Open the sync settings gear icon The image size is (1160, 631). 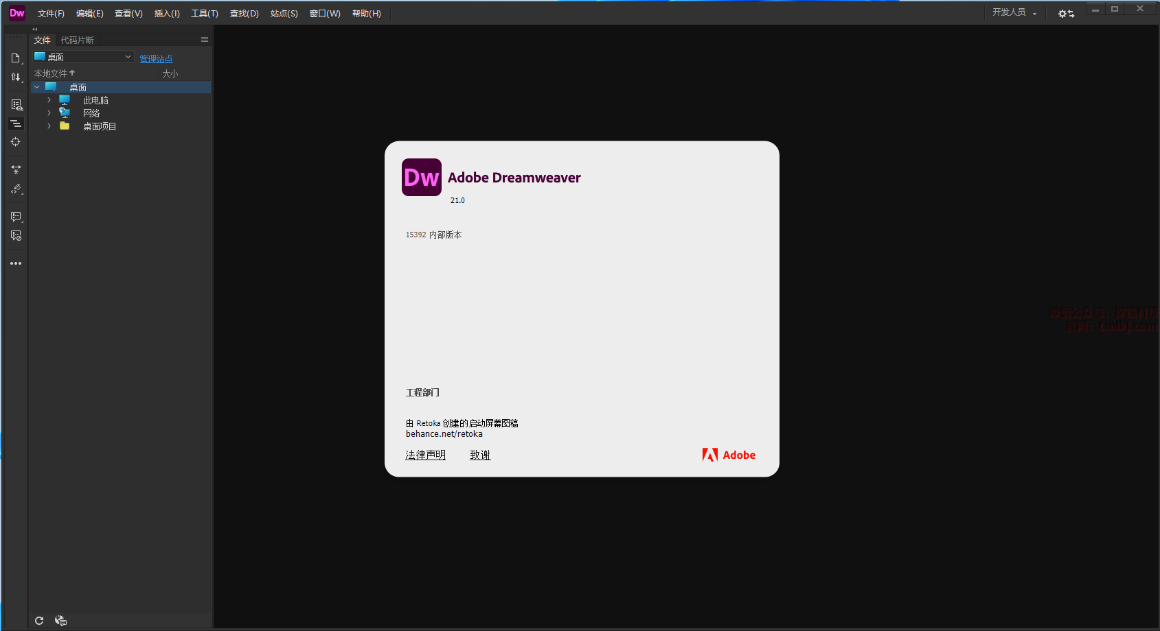tap(1065, 14)
